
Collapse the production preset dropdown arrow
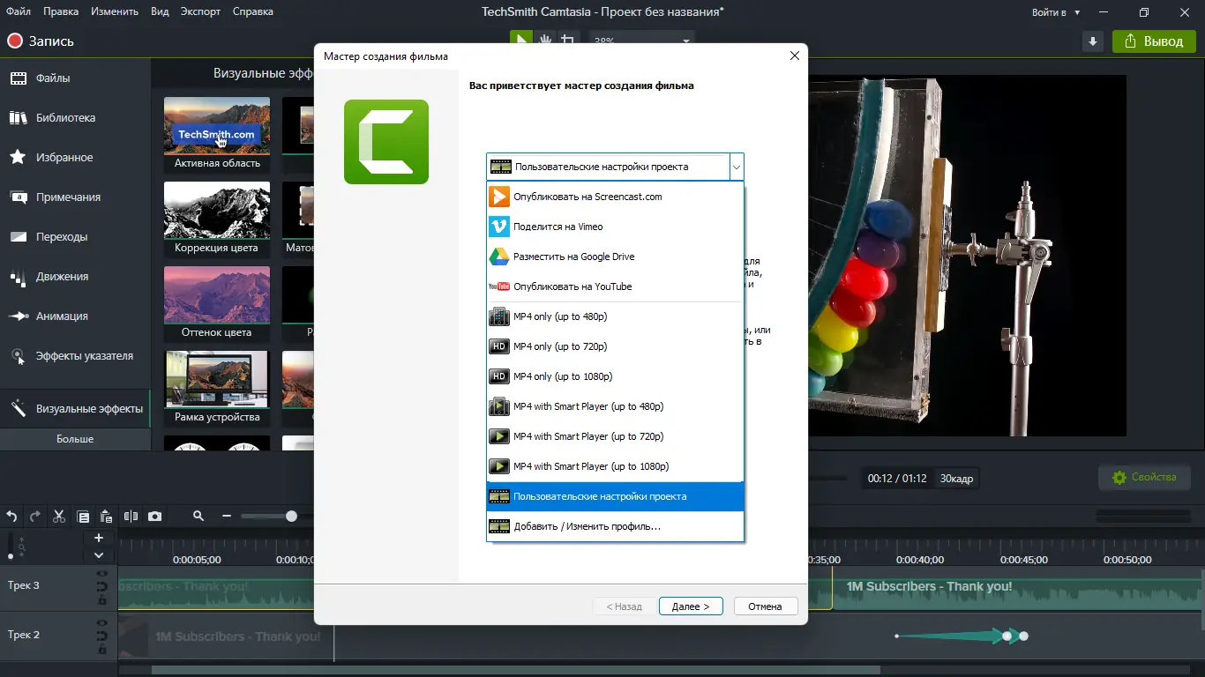coord(737,167)
